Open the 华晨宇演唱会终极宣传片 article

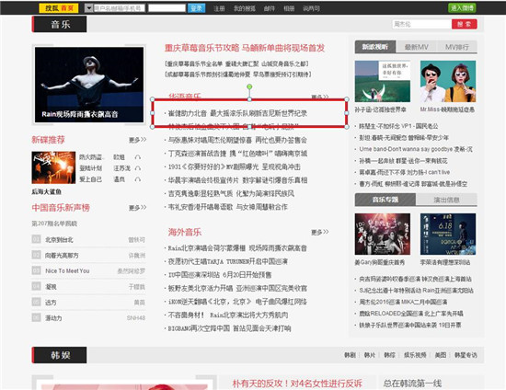237,180
